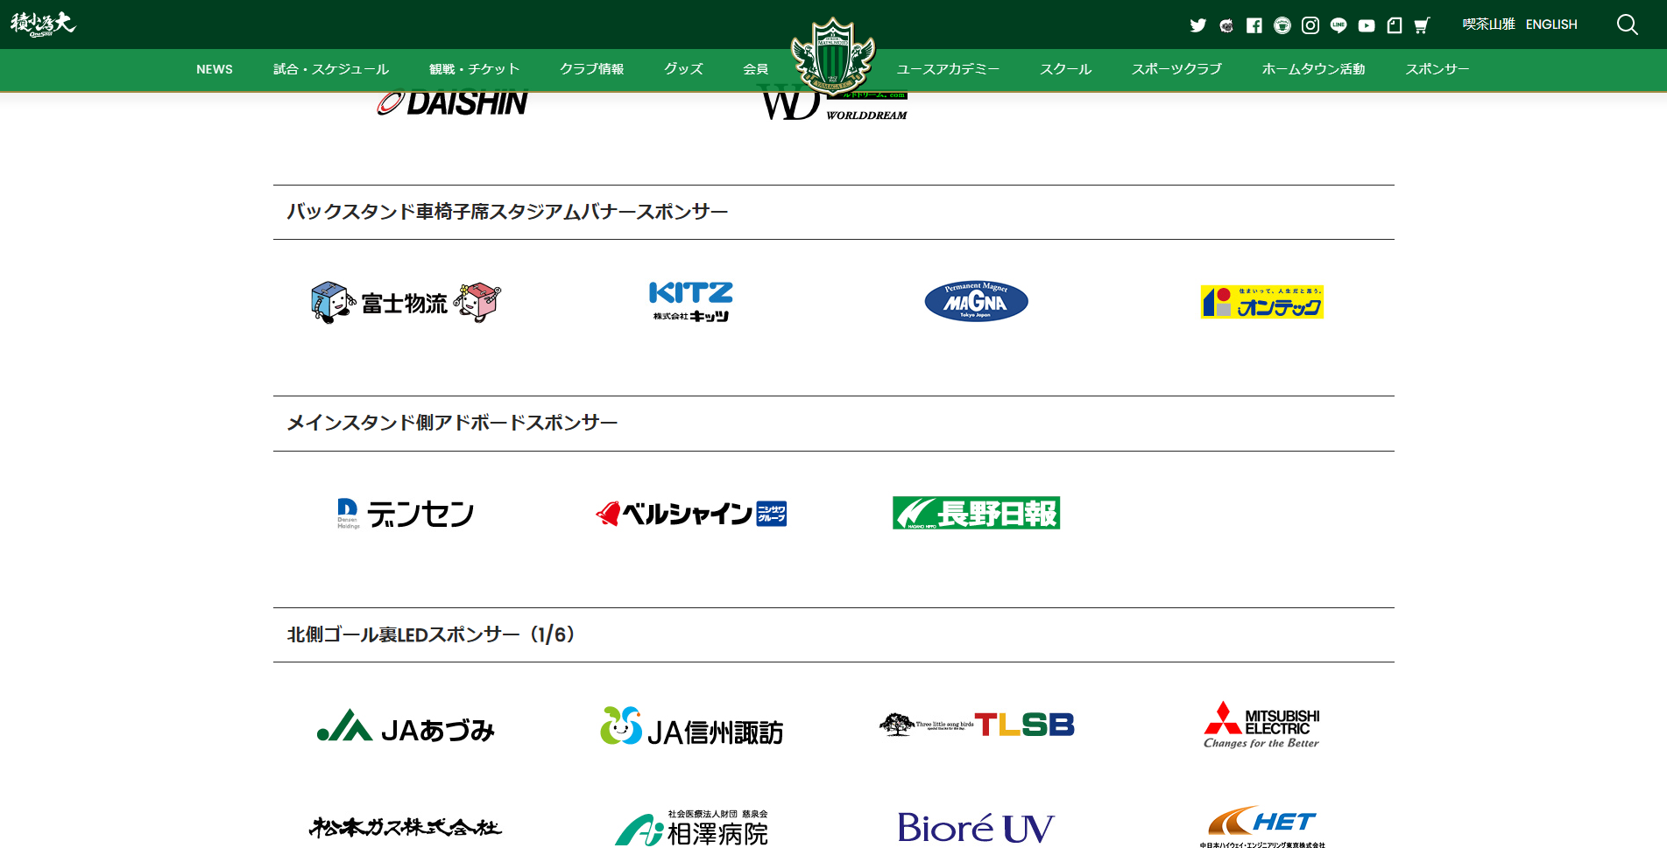The height and width of the screenshot is (848, 1667).
Task: Open the KITZ キッツ sponsor logo
Action: (x=691, y=302)
